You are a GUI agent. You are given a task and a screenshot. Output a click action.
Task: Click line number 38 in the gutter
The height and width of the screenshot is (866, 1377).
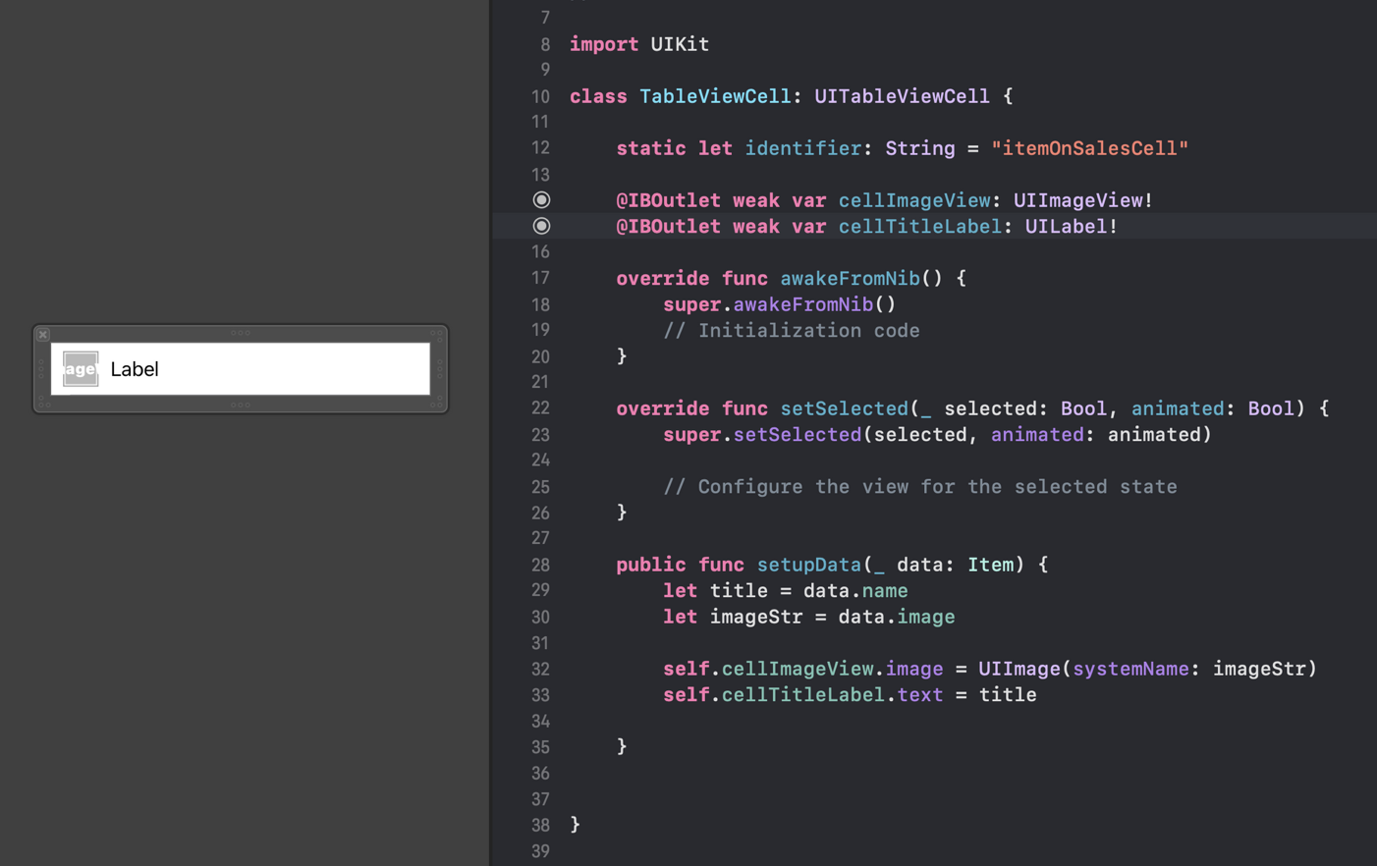coord(540,825)
